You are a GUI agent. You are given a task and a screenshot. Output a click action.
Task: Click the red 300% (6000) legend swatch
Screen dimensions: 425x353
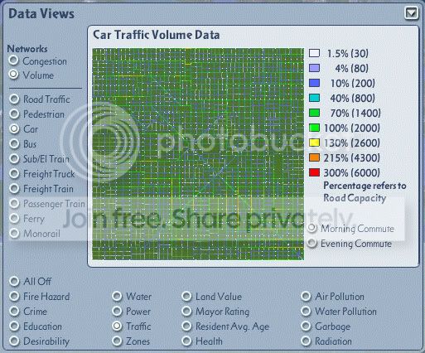(x=314, y=172)
